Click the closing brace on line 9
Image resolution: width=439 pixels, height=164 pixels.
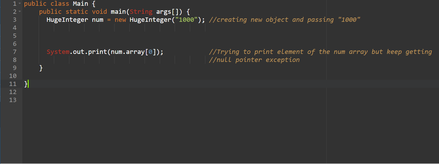coord(41,68)
